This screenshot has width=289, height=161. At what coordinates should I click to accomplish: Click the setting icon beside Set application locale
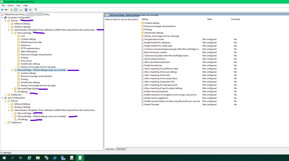[142, 39]
